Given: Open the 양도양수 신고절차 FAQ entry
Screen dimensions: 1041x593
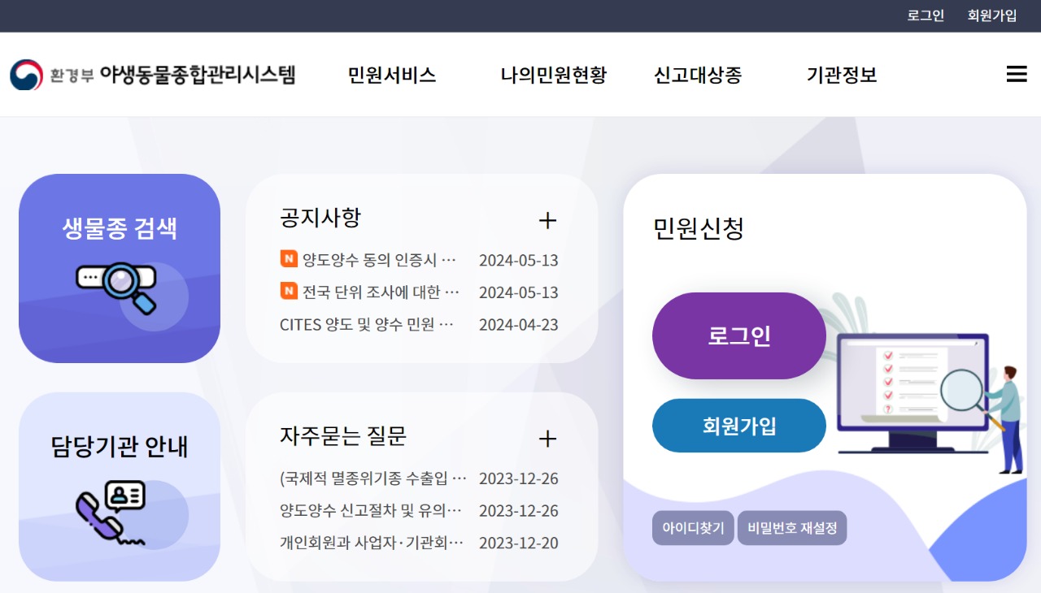Looking at the screenshot, I should [x=371, y=511].
